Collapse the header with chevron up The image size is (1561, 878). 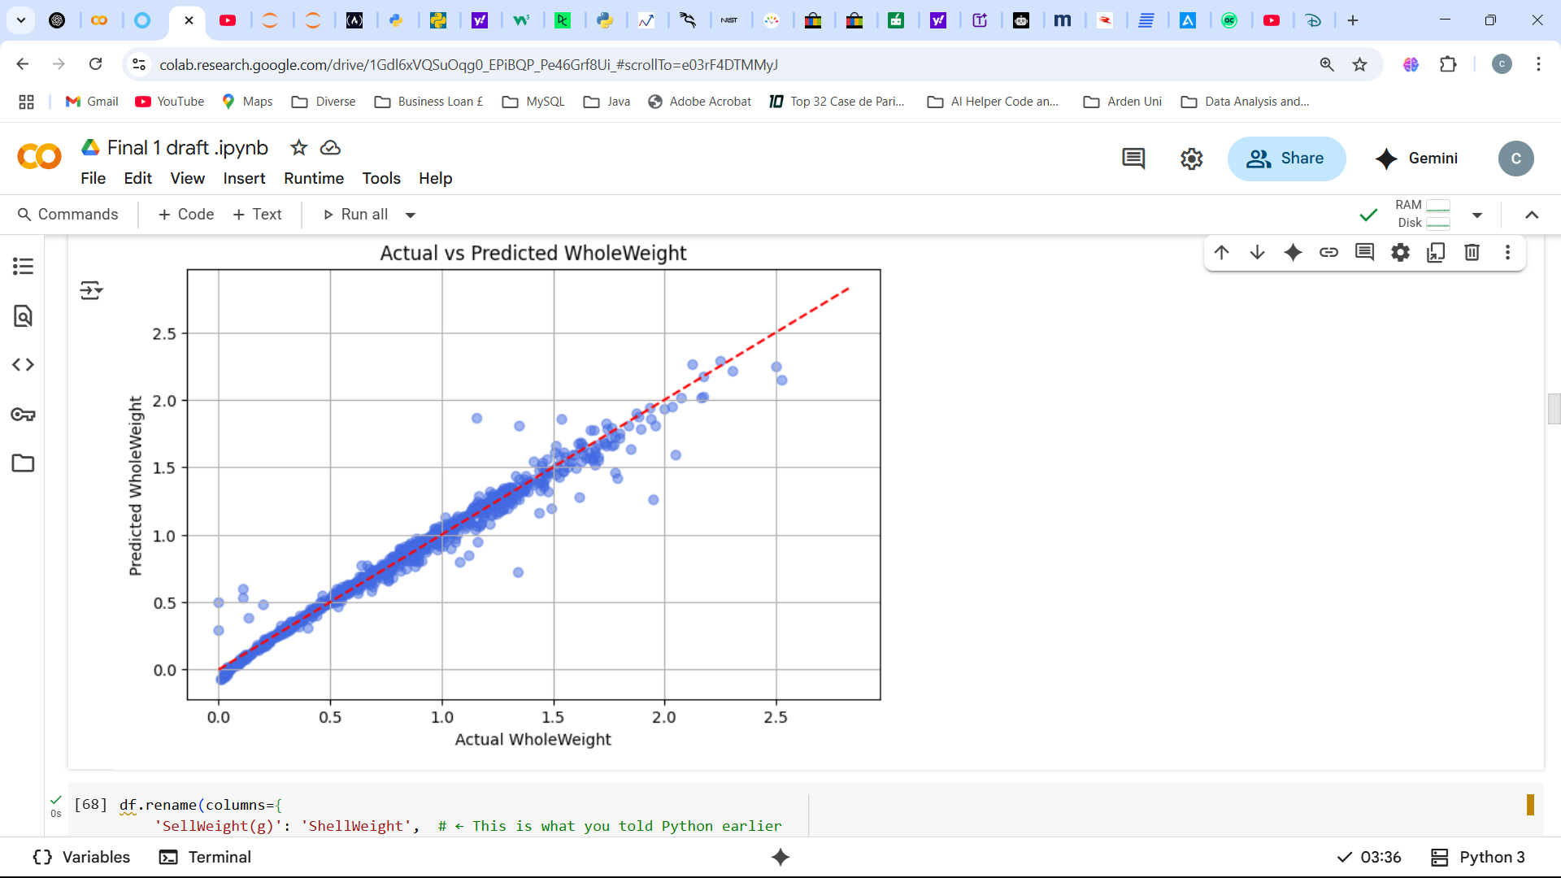pos(1532,215)
